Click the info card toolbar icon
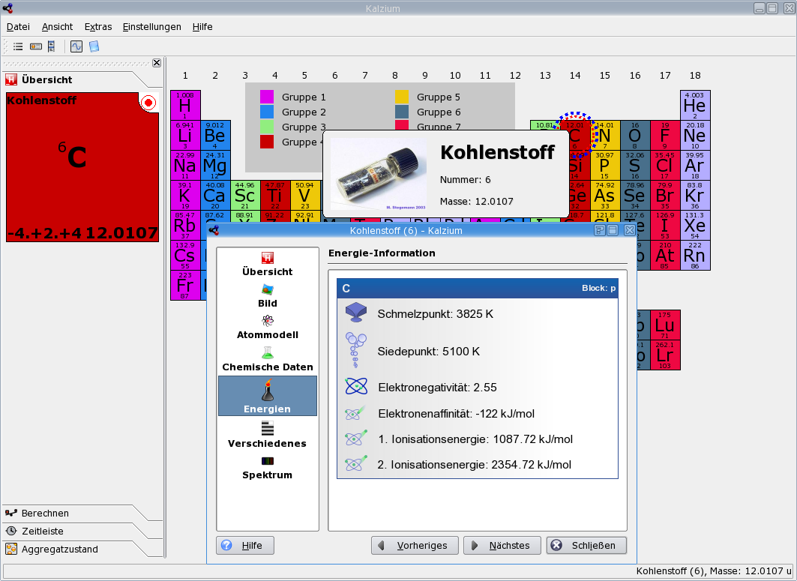Image resolution: width=797 pixels, height=581 pixels. click(x=35, y=46)
